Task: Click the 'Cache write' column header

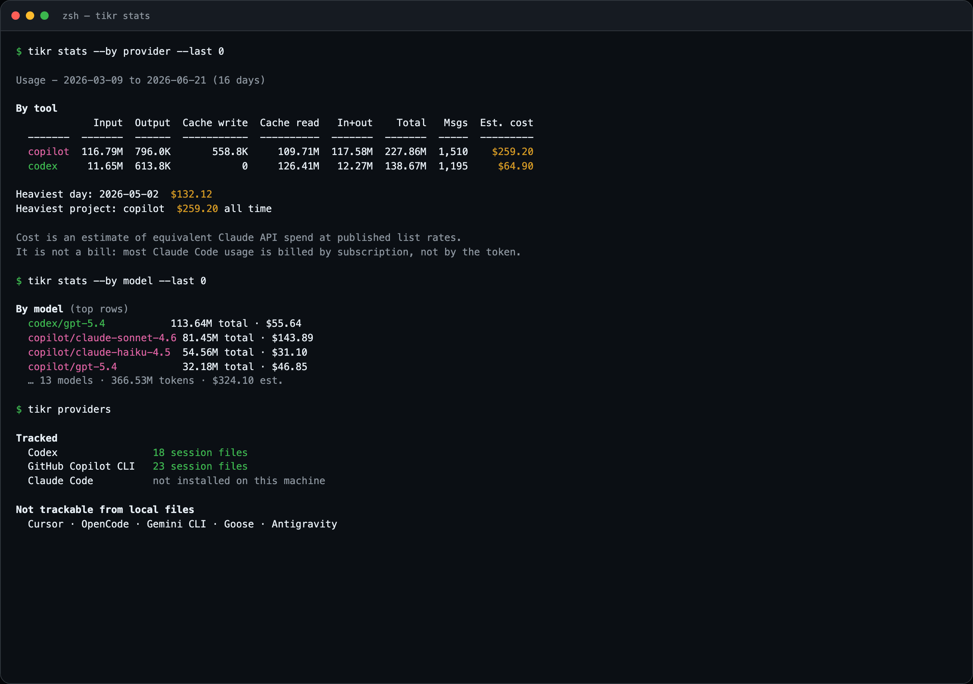Action: [215, 123]
